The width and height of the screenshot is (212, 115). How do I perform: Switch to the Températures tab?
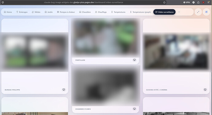click(118, 12)
